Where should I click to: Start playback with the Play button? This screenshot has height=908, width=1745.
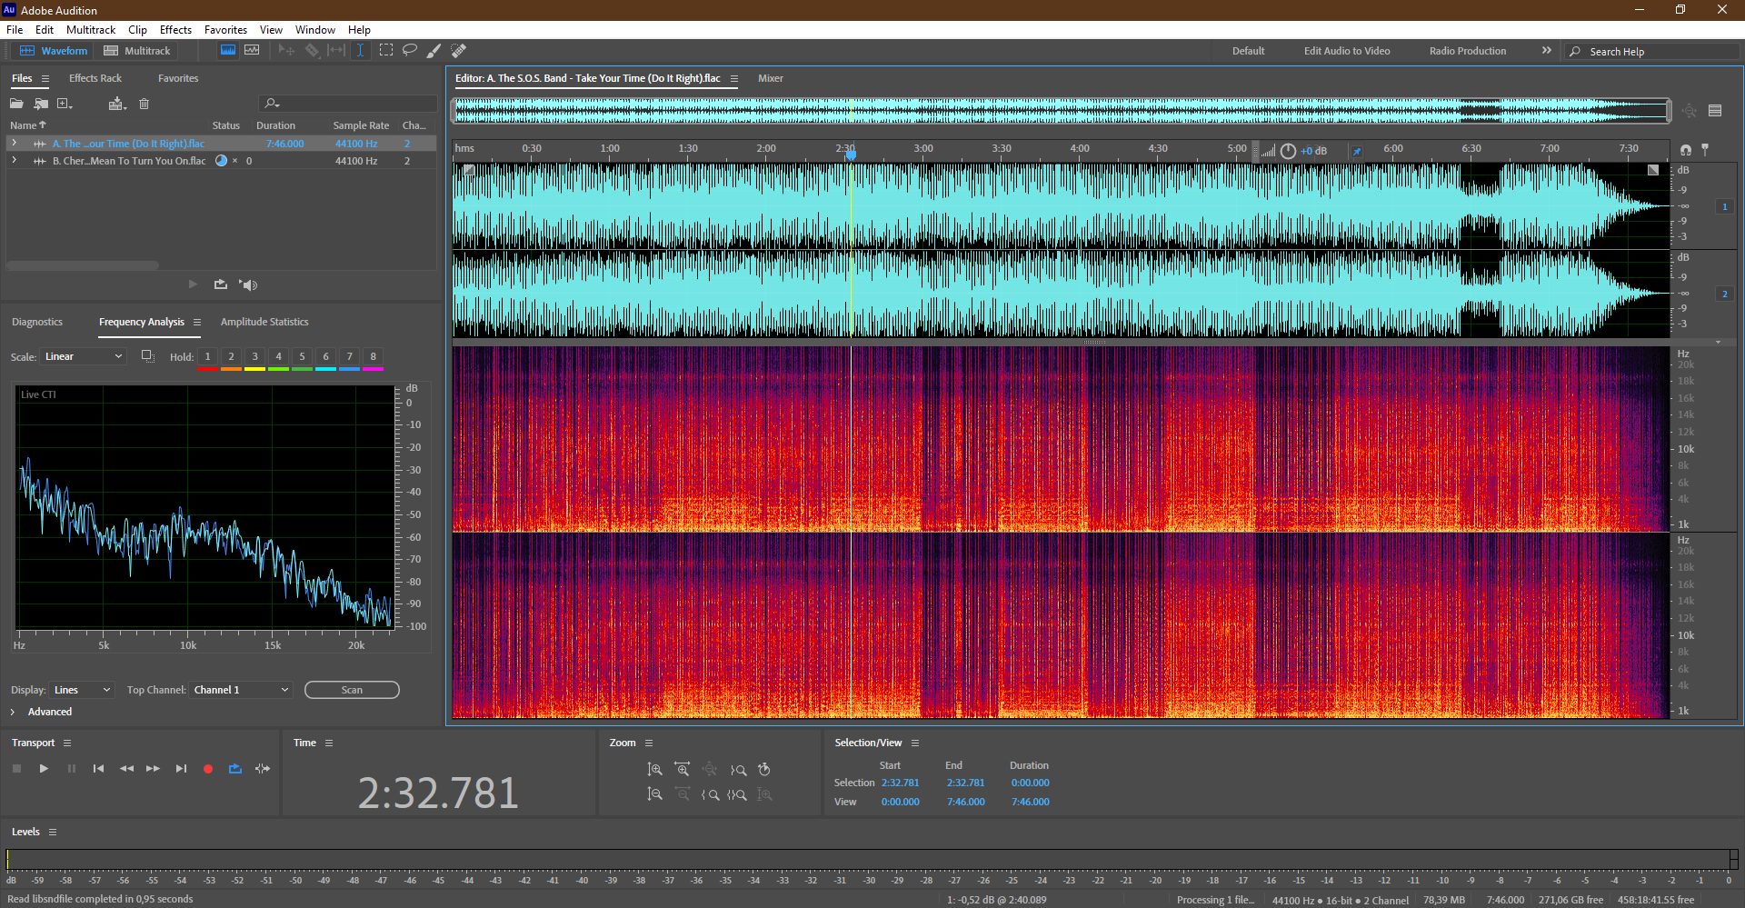[x=44, y=769]
